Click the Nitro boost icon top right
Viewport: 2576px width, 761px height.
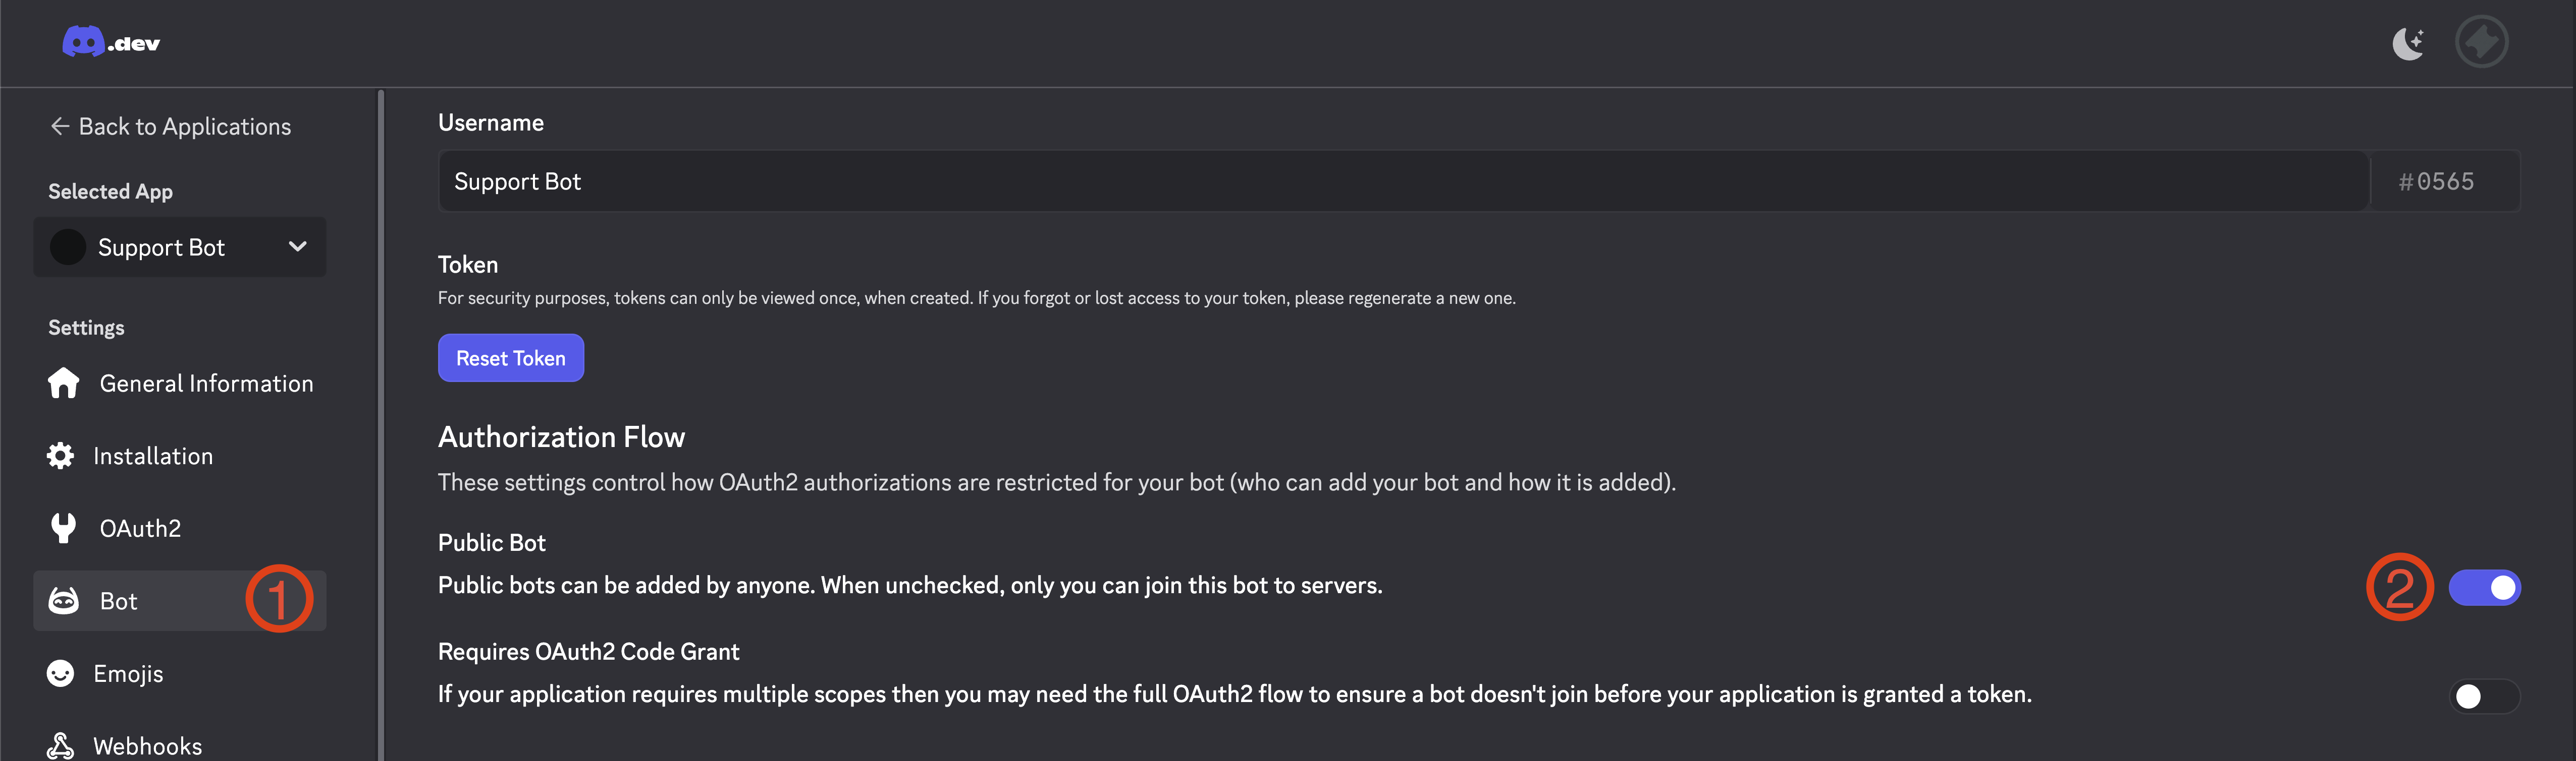(x=2483, y=42)
